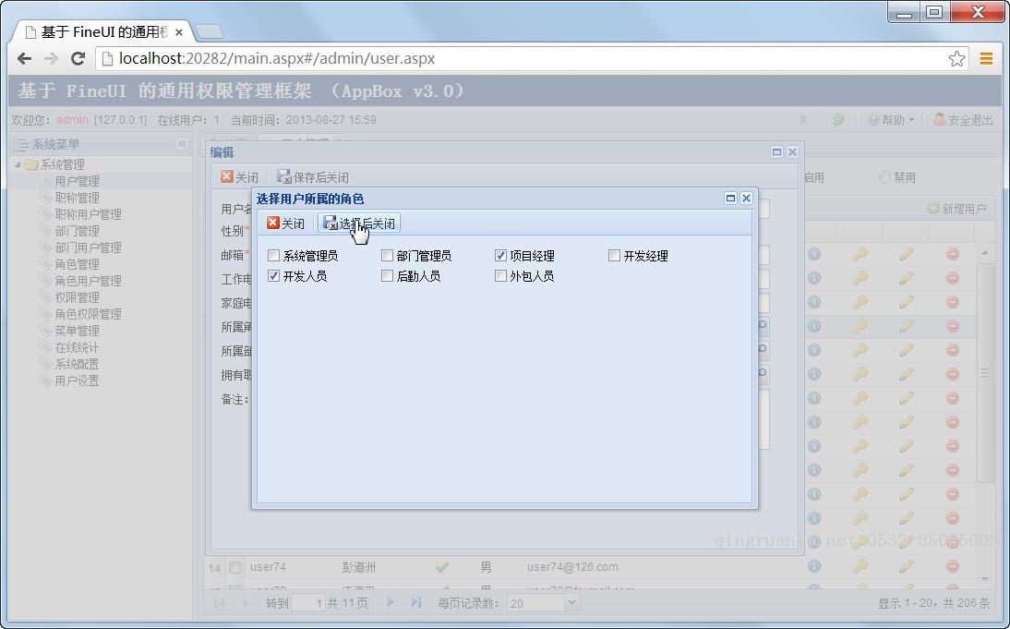Collapse the 系统管理 tree node
The width and height of the screenshot is (1010, 629).
[18, 164]
